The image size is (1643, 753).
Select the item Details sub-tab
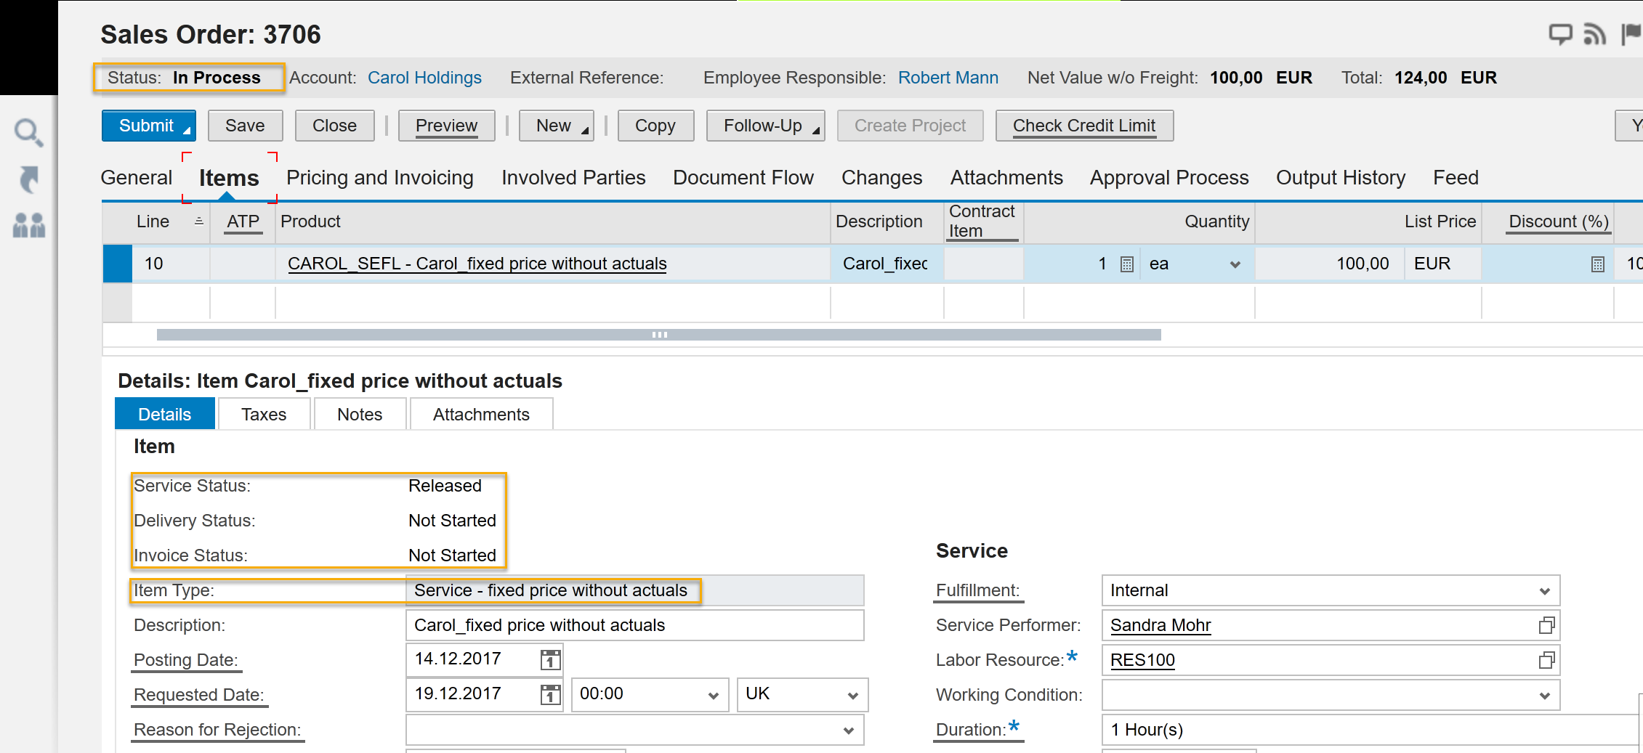[x=165, y=414]
